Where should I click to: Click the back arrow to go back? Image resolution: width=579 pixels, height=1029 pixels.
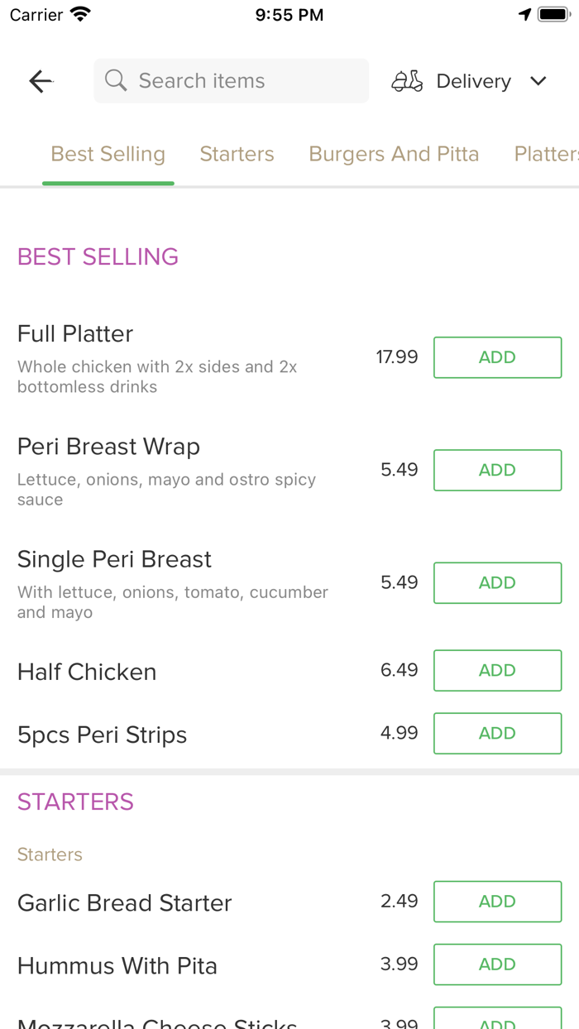coord(40,80)
